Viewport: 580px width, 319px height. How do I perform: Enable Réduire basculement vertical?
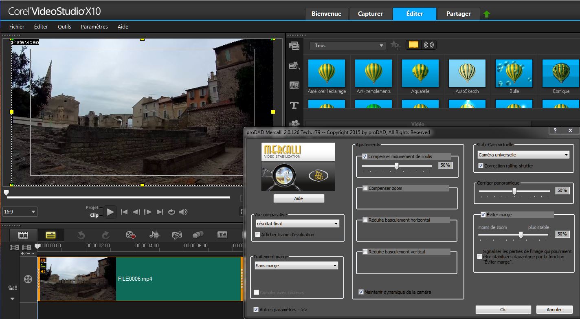click(365, 252)
